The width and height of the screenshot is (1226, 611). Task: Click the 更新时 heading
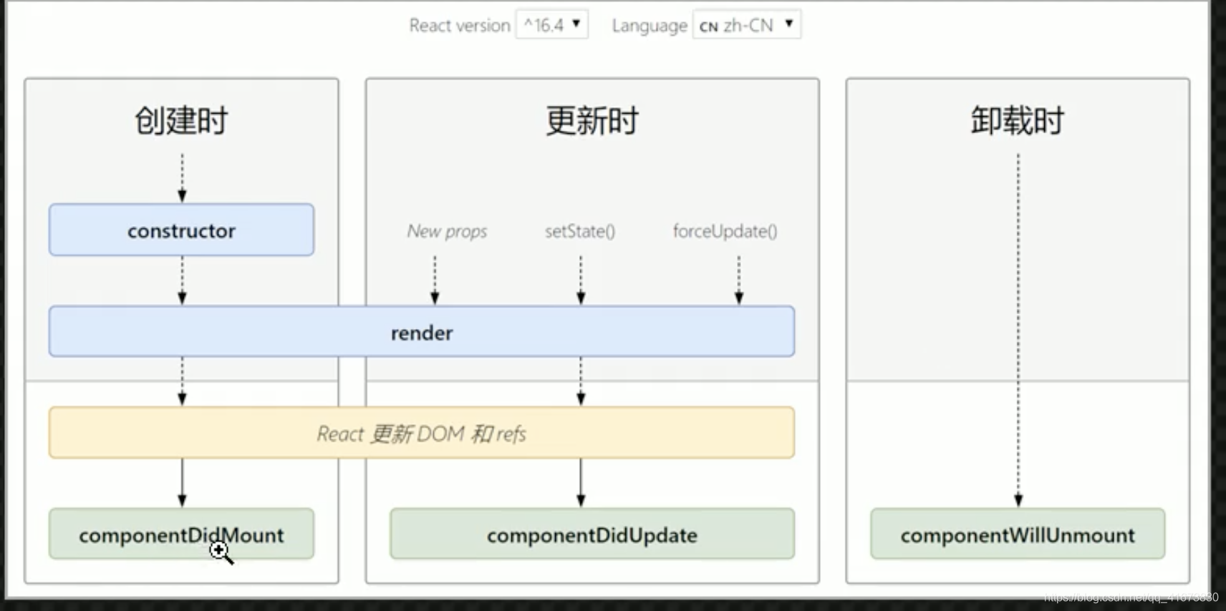592,120
